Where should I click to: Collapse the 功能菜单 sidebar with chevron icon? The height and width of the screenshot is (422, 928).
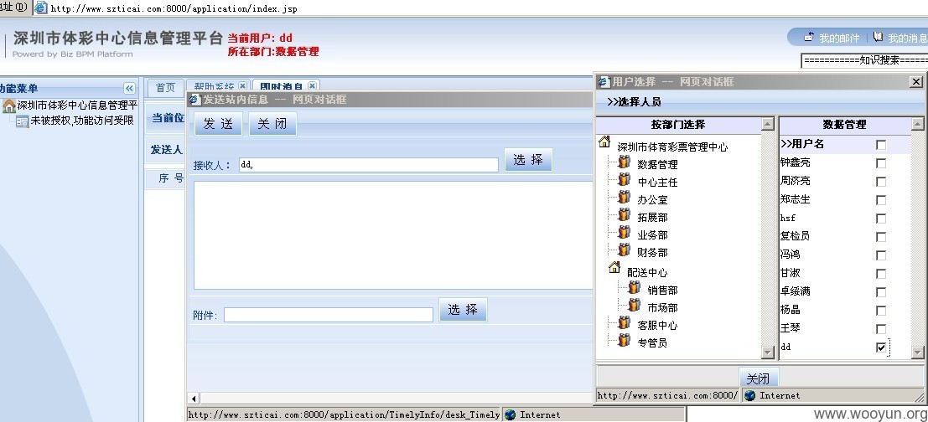coord(130,89)
